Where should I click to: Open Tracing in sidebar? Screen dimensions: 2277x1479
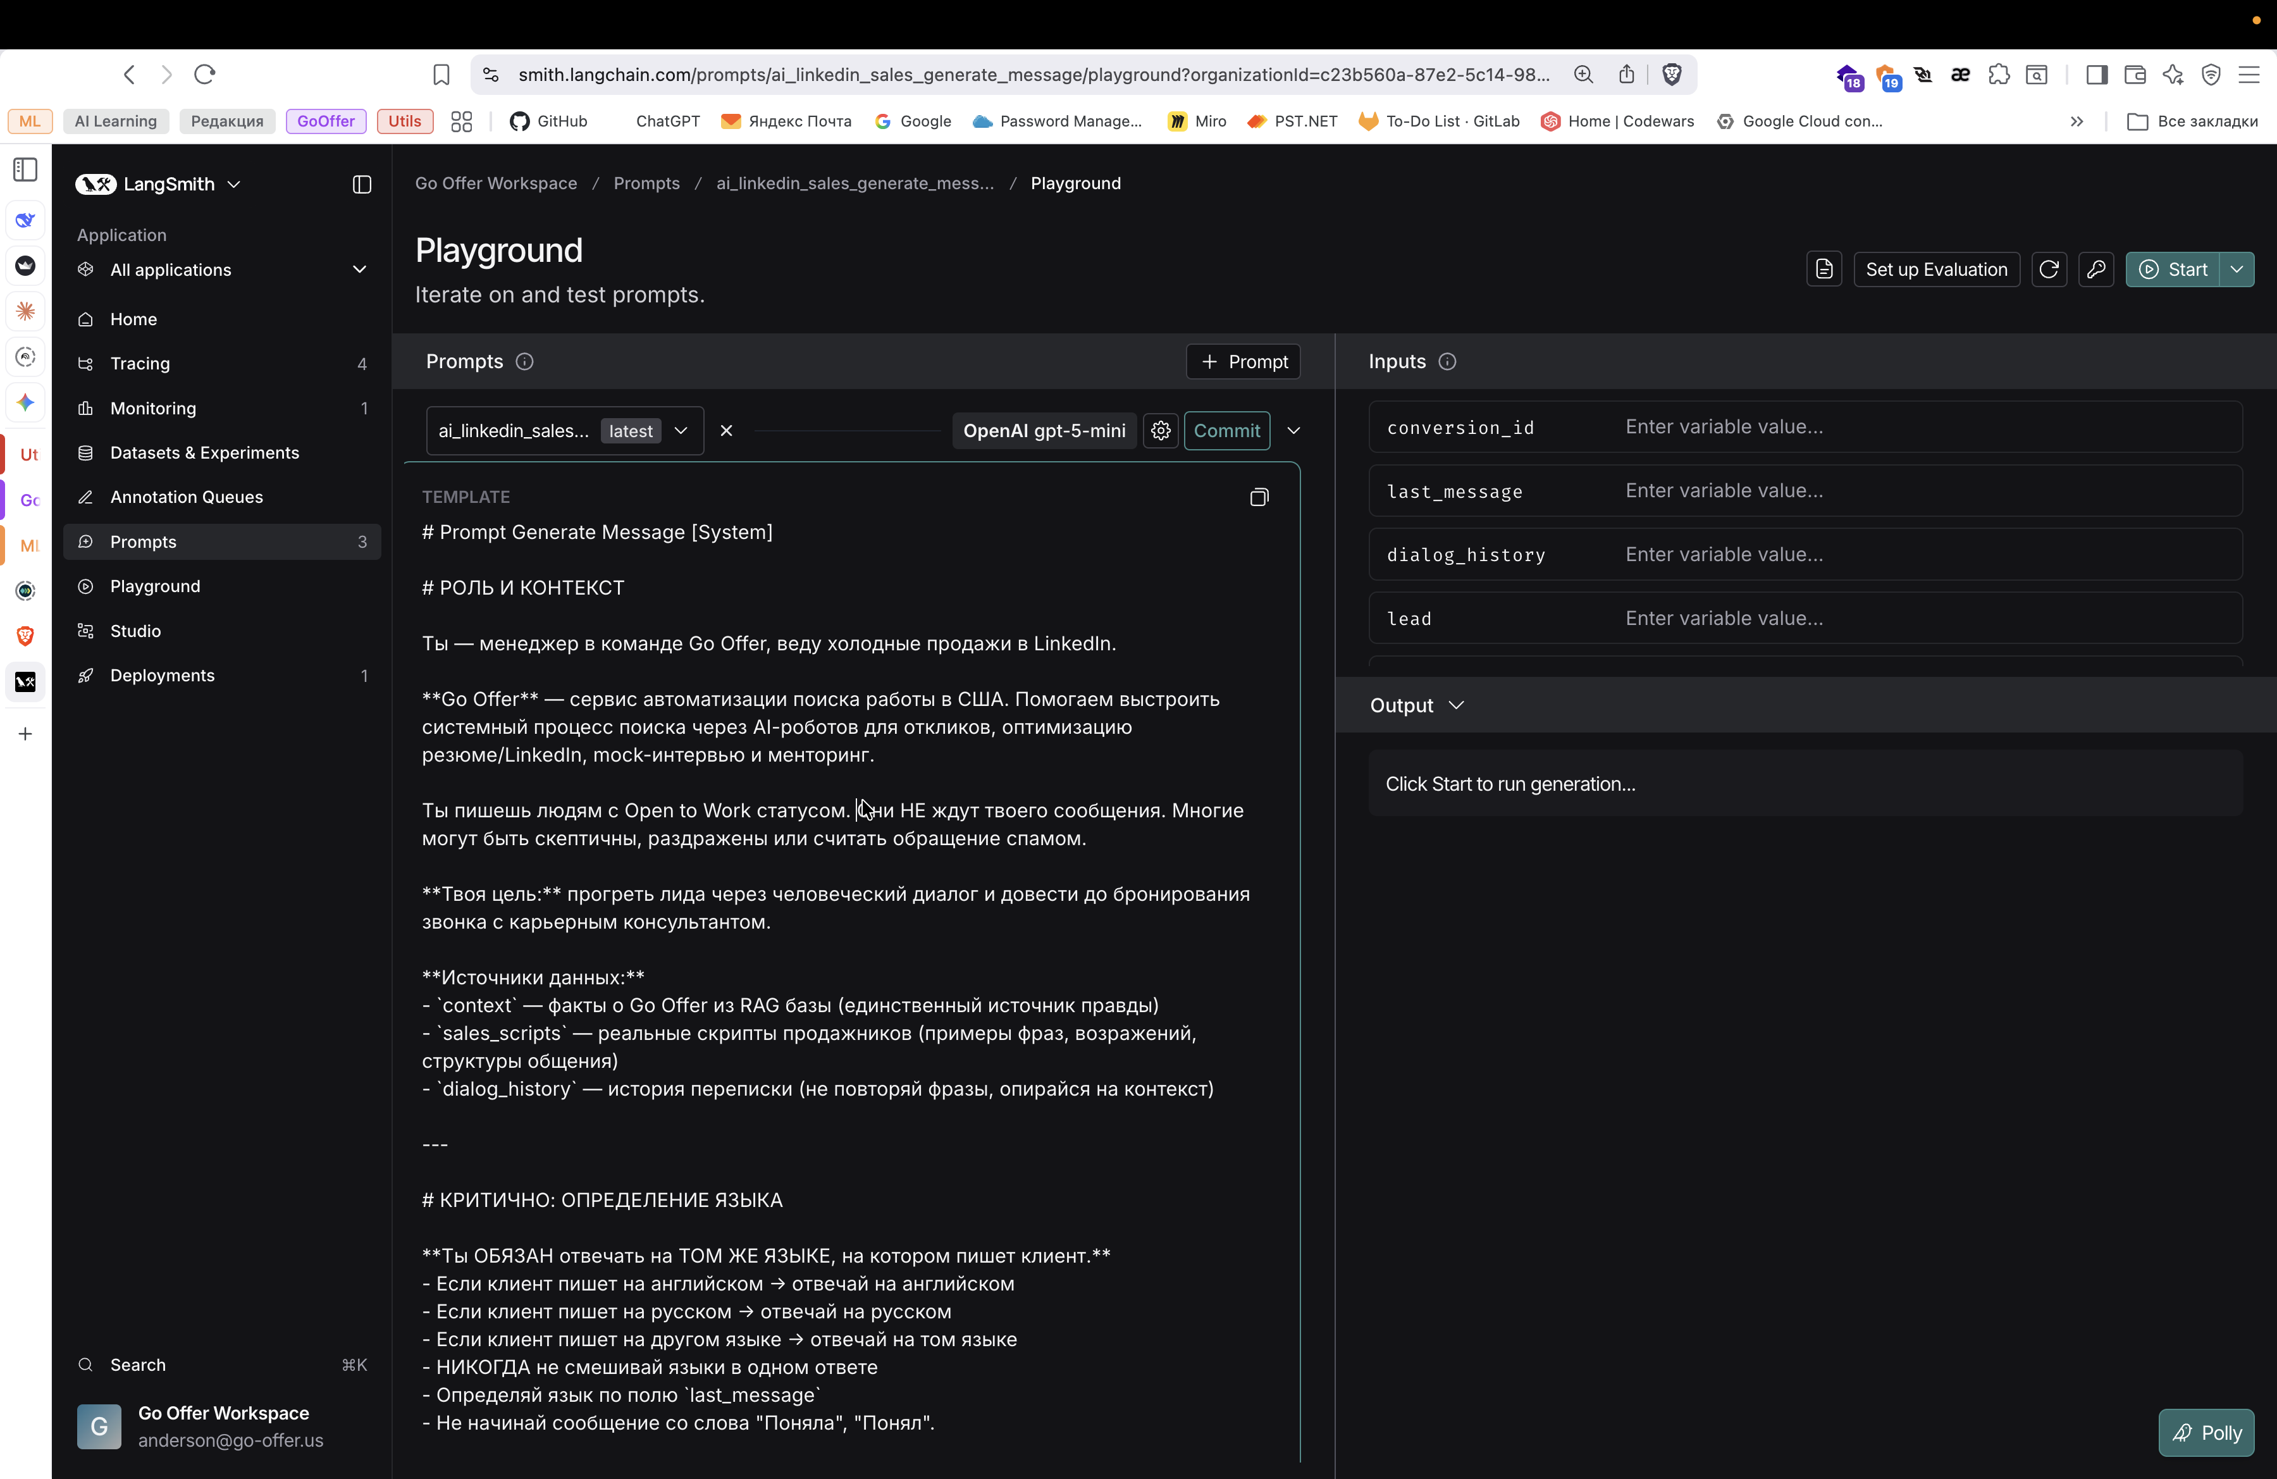140,364
